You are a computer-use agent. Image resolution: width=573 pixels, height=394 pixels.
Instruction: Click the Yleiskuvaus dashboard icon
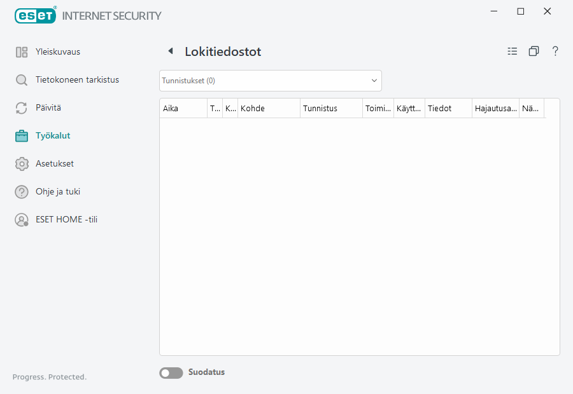pos(21,51)
